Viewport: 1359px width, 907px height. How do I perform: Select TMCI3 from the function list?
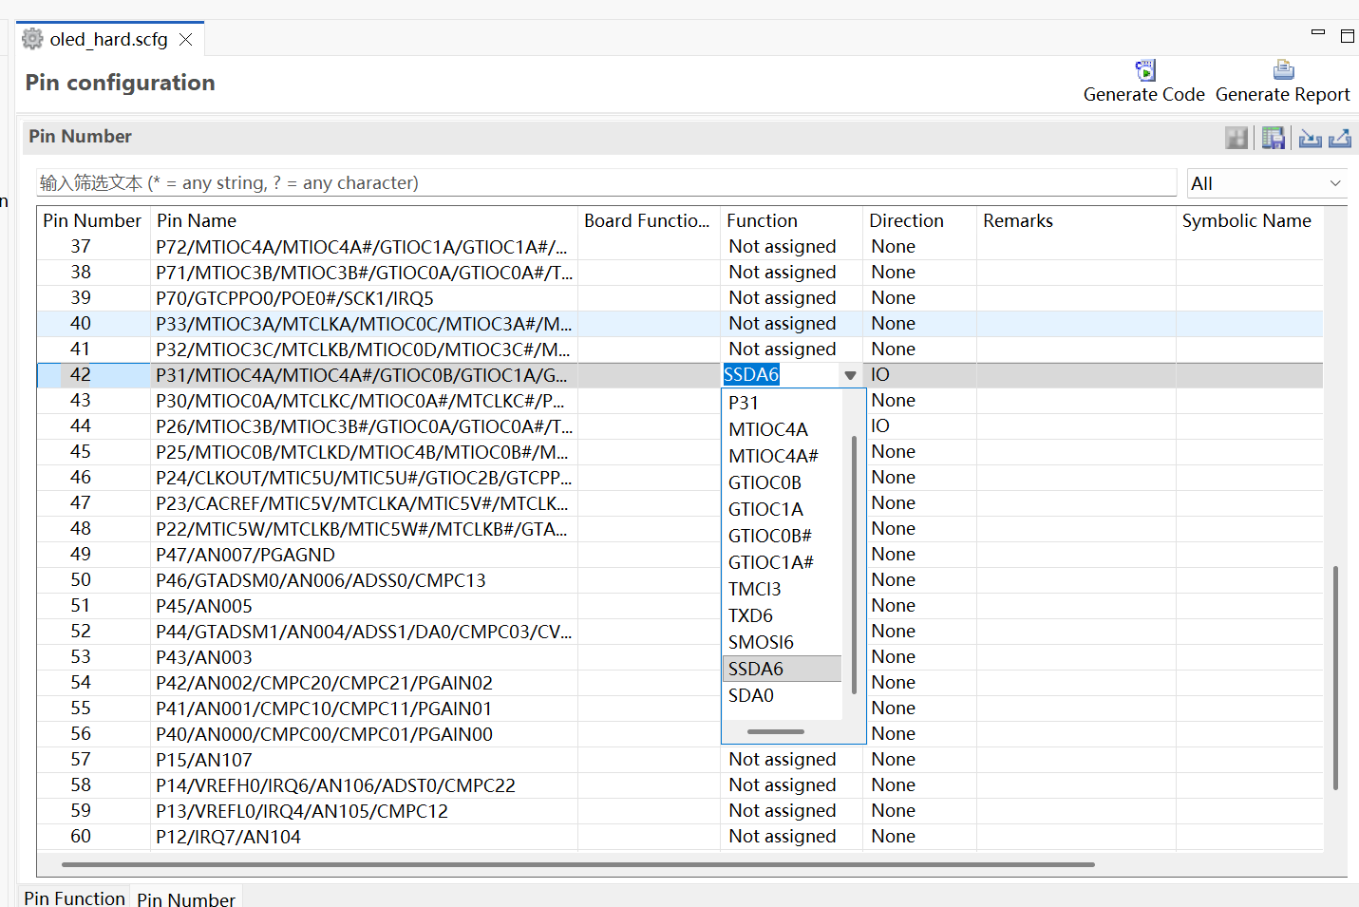(783, 589)
